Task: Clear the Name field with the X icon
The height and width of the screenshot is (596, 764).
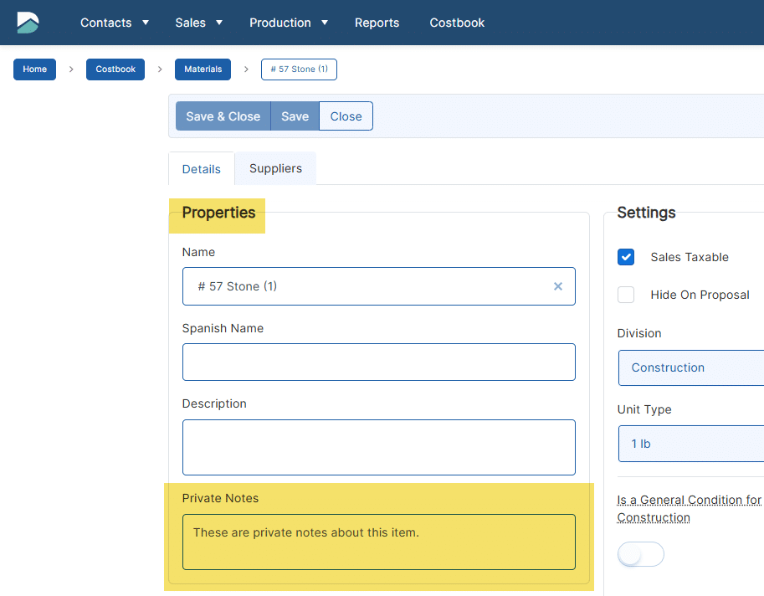Action: pos(558,286)
